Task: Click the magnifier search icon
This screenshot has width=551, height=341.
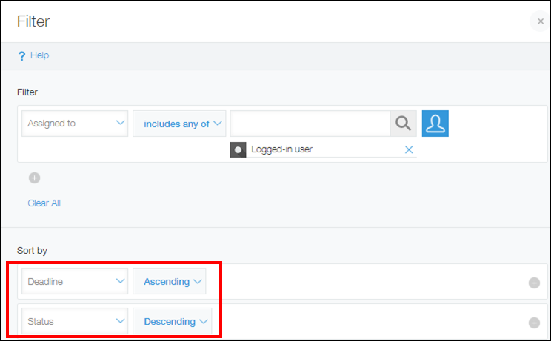Action: pyautogui.click(x=403, y=124)
